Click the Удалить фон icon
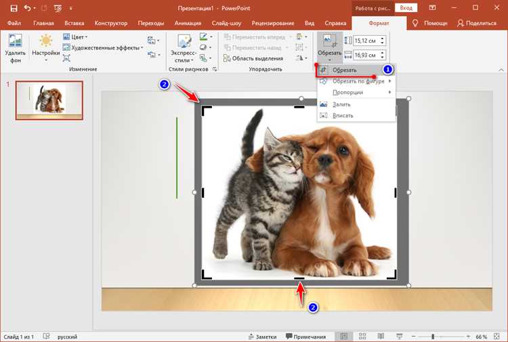 (15, 42)
